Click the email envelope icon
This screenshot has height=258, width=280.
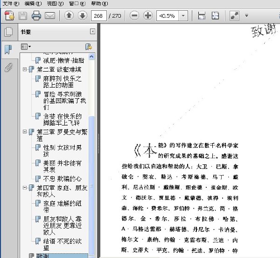tap(50, 15)
